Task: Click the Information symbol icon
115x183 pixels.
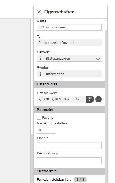Action: [x=41, y=74]
